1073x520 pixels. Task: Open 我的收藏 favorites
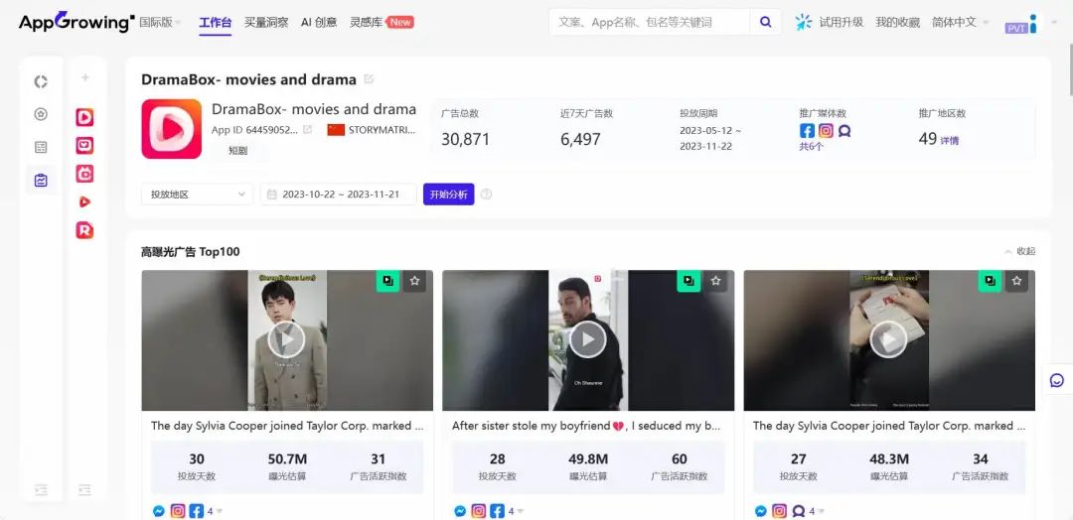pos(897,22)
